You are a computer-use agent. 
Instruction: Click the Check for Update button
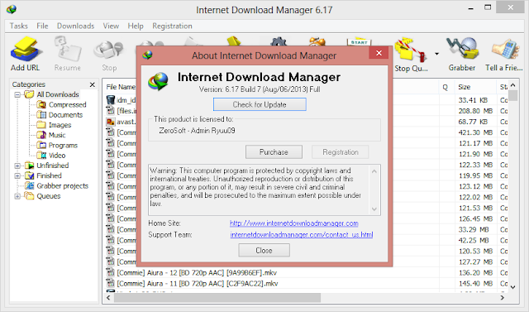tap(260, 104)
